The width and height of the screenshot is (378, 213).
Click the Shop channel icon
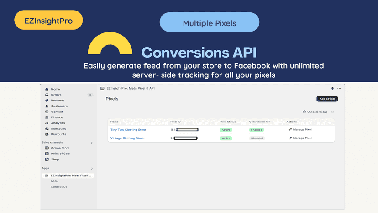coord(47,160)
